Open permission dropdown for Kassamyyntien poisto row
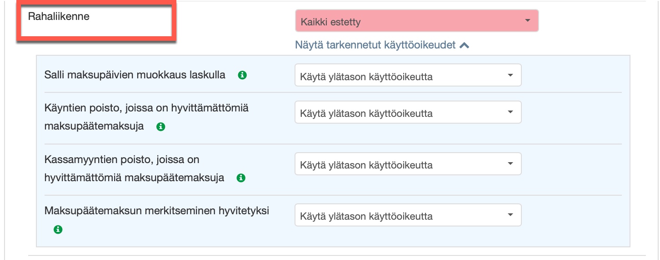Image resolution: width=660 pixels, height=260 pixels. click(x=408, y=164)
